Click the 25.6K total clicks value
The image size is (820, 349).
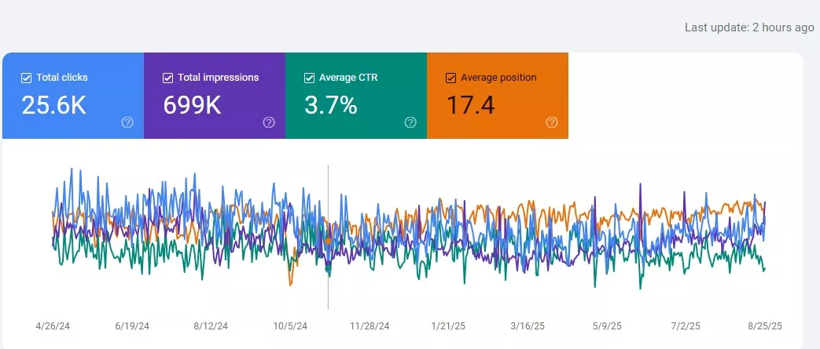coord(53,105)
